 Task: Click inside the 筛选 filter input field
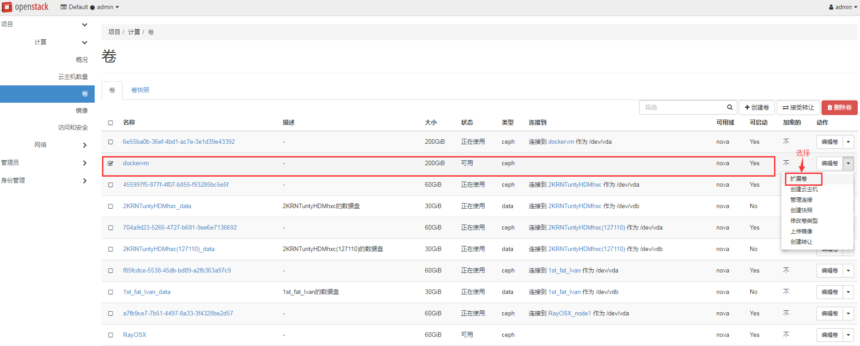pyautogui.click(x=682, y=108)
